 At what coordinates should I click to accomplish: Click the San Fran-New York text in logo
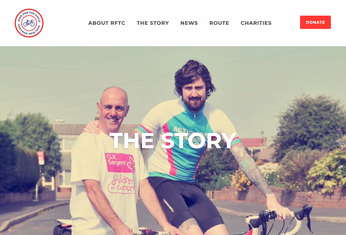[29, 32]
